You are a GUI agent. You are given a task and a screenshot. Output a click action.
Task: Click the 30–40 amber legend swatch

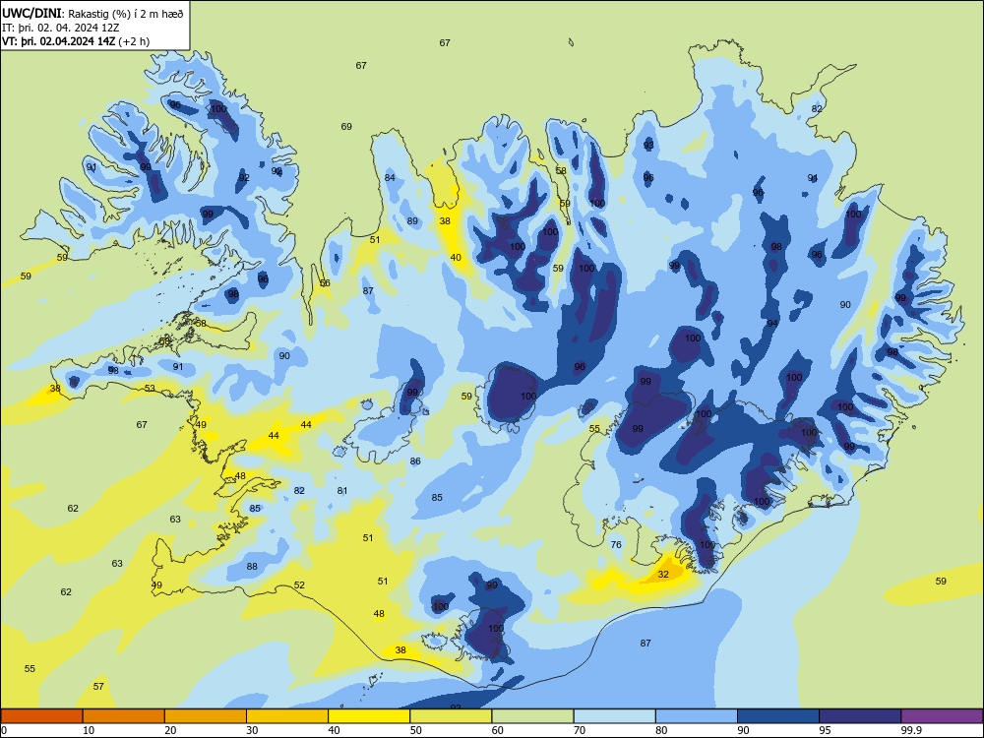[287, 716]
